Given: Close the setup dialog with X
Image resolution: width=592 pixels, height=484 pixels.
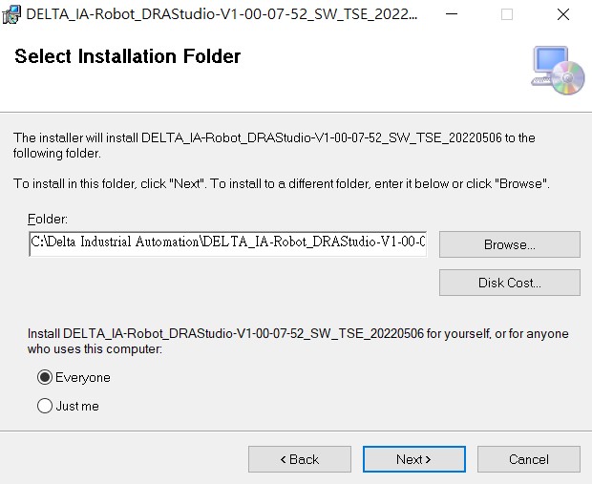Looking at the screenshot, I should (563, 14).
